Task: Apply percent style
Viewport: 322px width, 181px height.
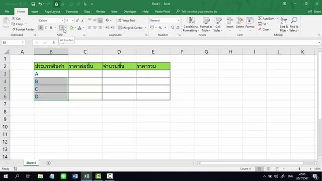Action: [x=160, y=28]
